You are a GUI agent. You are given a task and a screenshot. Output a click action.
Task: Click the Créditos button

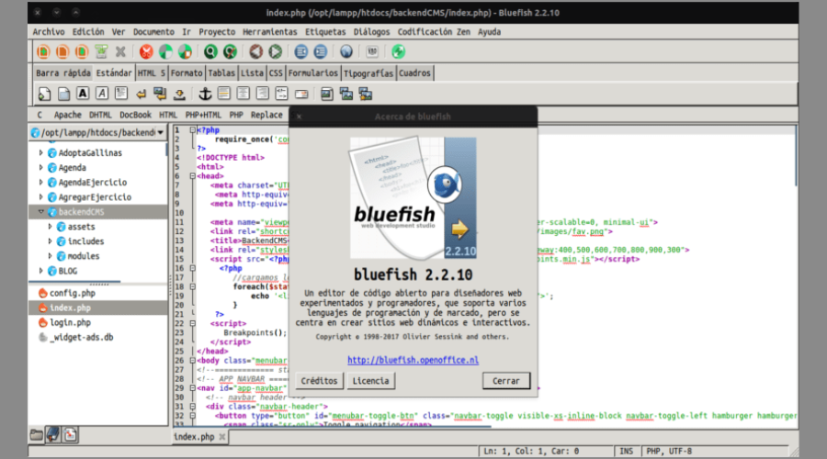click(319, 381)
